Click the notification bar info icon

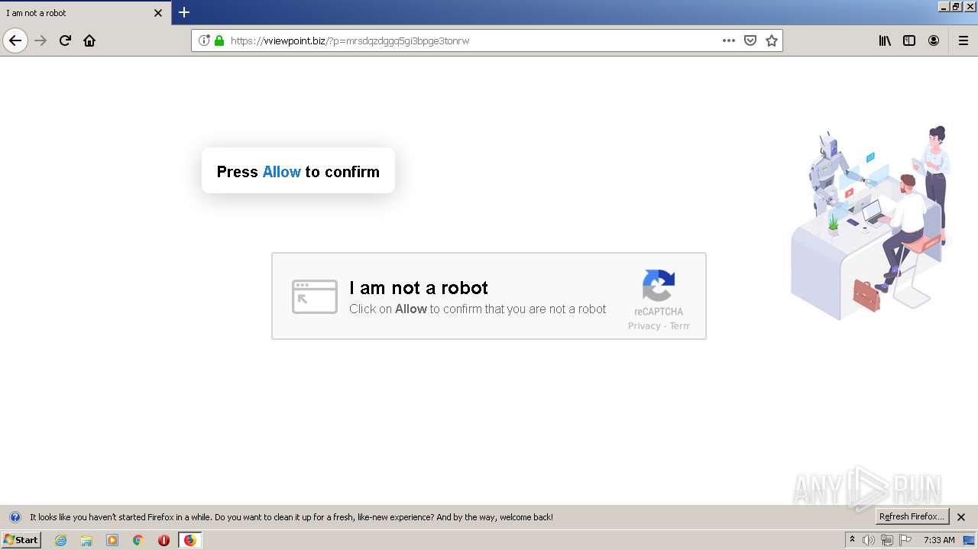15,517
